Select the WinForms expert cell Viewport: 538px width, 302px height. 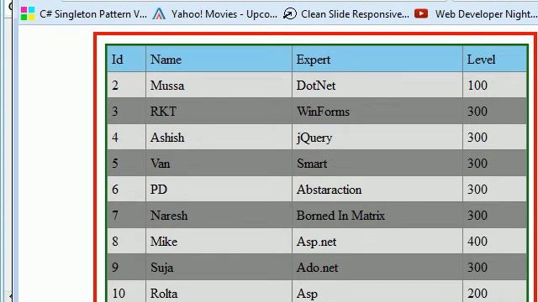click(377, 112)
